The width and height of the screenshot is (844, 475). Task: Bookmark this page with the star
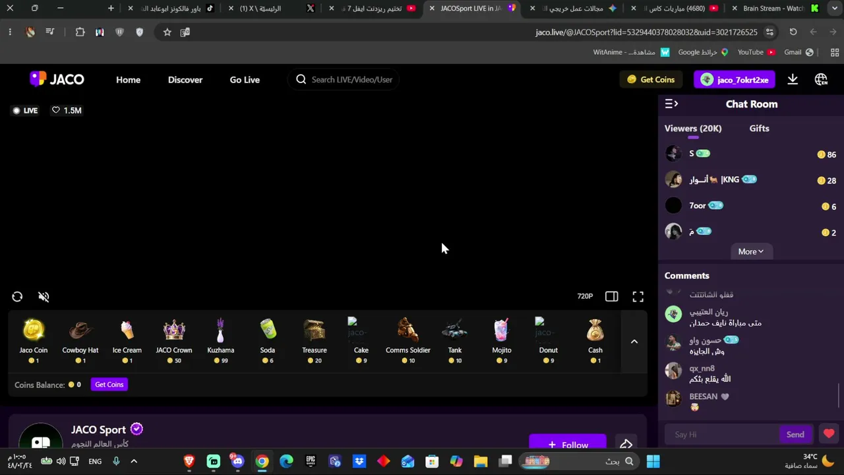click(167, 32)
